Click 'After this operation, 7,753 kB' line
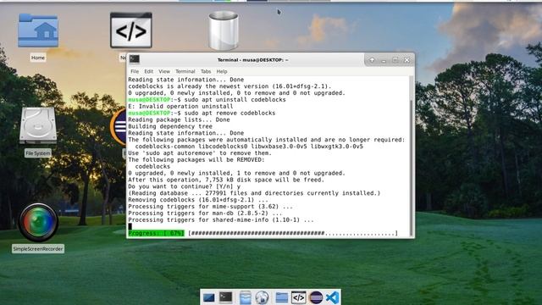This screenshot has width=542, height=305. coord(226,180)
